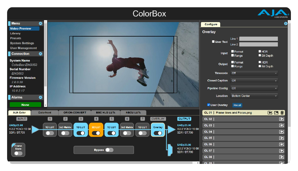Click the User Text Line 2 field
The image size is (298, 171).
click(259, 45)
